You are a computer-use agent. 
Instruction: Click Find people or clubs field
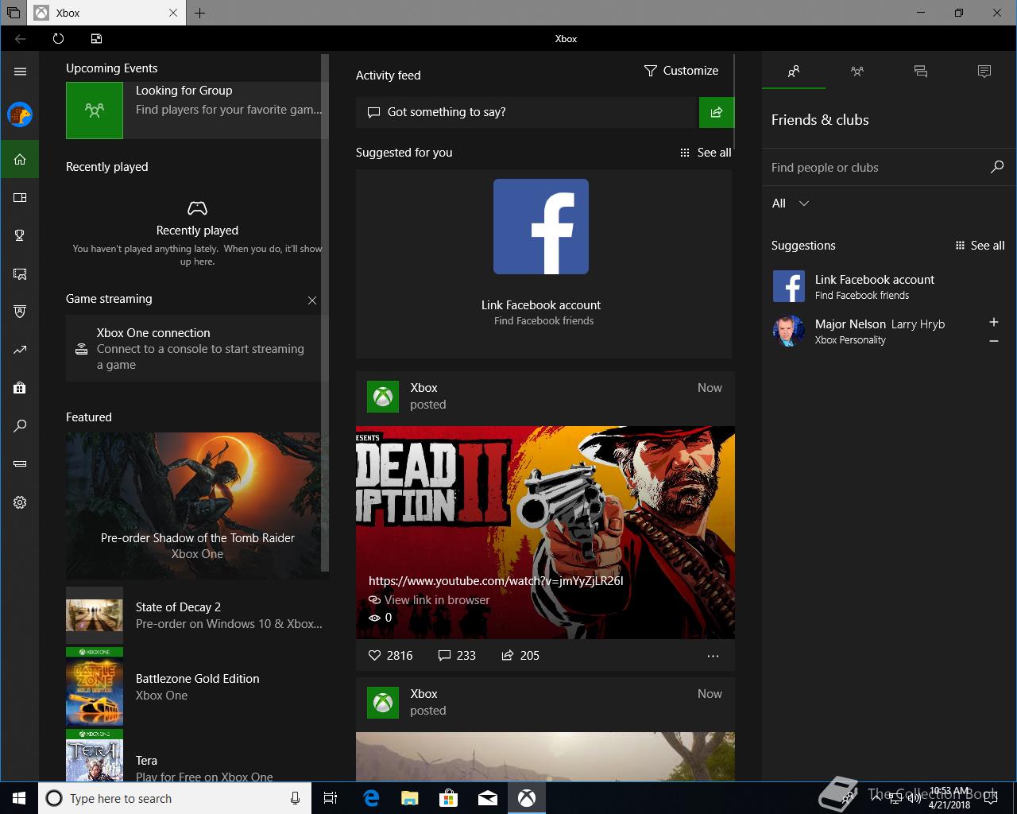877,168
